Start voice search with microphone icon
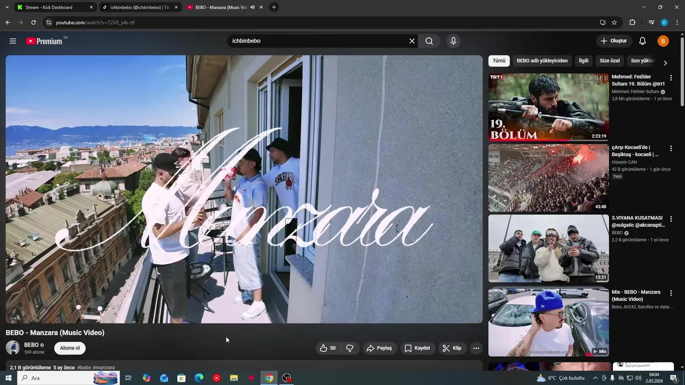 (453, 41)
